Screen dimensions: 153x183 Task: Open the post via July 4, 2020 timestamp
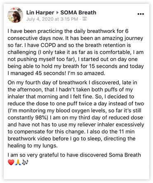click(52, 19)
